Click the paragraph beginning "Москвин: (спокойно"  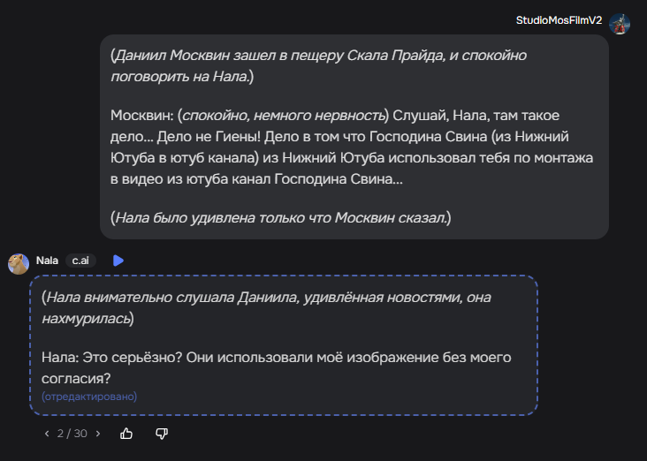(x=352, y=147)
